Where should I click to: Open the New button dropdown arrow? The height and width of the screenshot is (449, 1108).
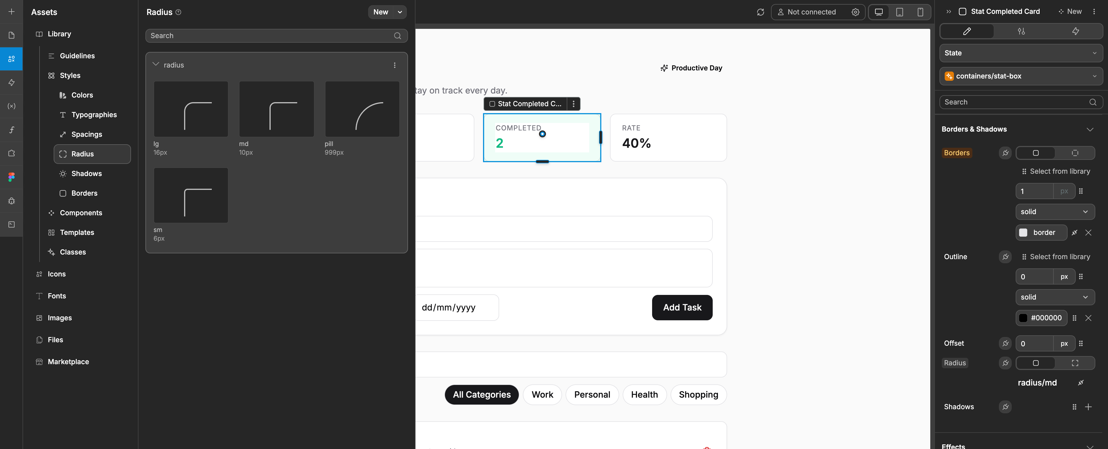400,12
